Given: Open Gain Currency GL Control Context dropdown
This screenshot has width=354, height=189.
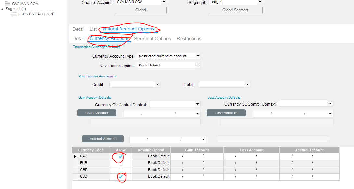Looking at the screenshot, I should tap(197, 104).
